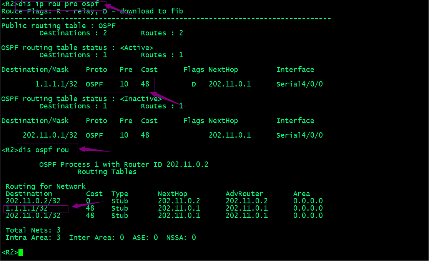Click the 'Routing Tables' heading
The width and height of the screenshot is (429, 261).
[x=107, y=172]
